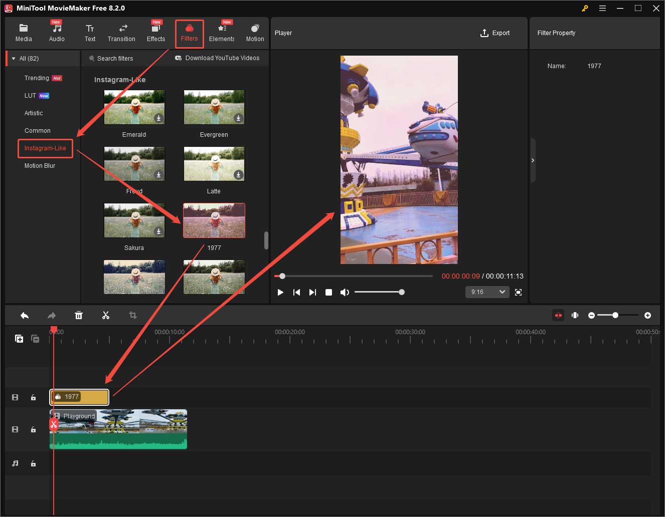Click the Export button
665x517 pixels.
(495, 33)
